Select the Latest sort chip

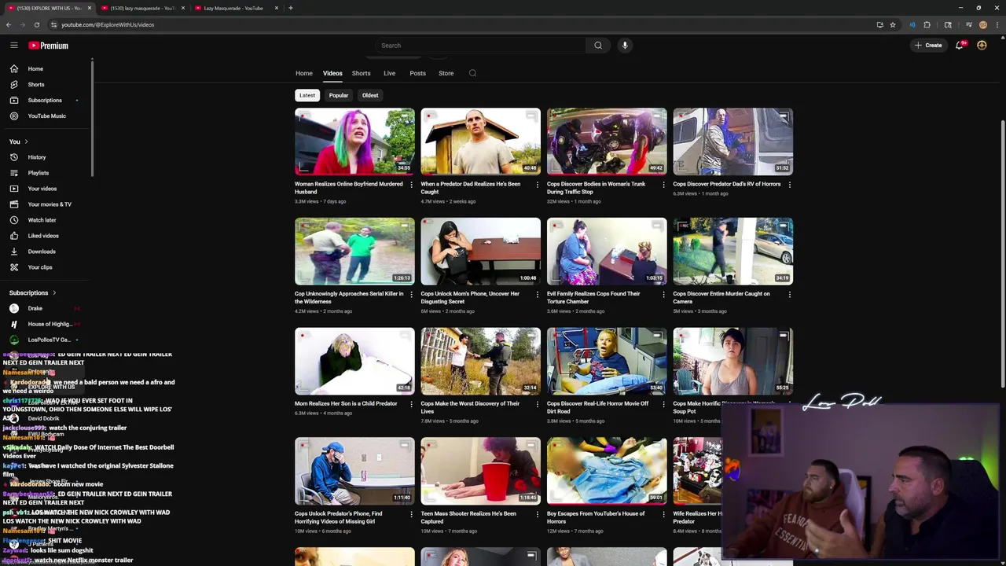click(x=307, y=95)
